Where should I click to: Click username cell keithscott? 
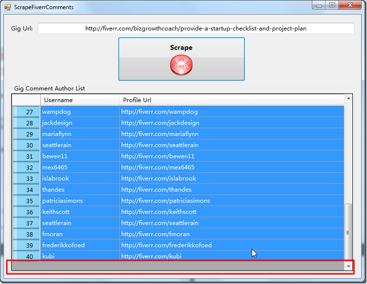[80, 212]
